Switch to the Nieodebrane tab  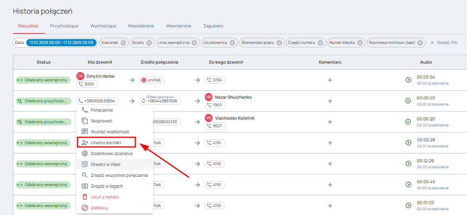click(141, 26)
